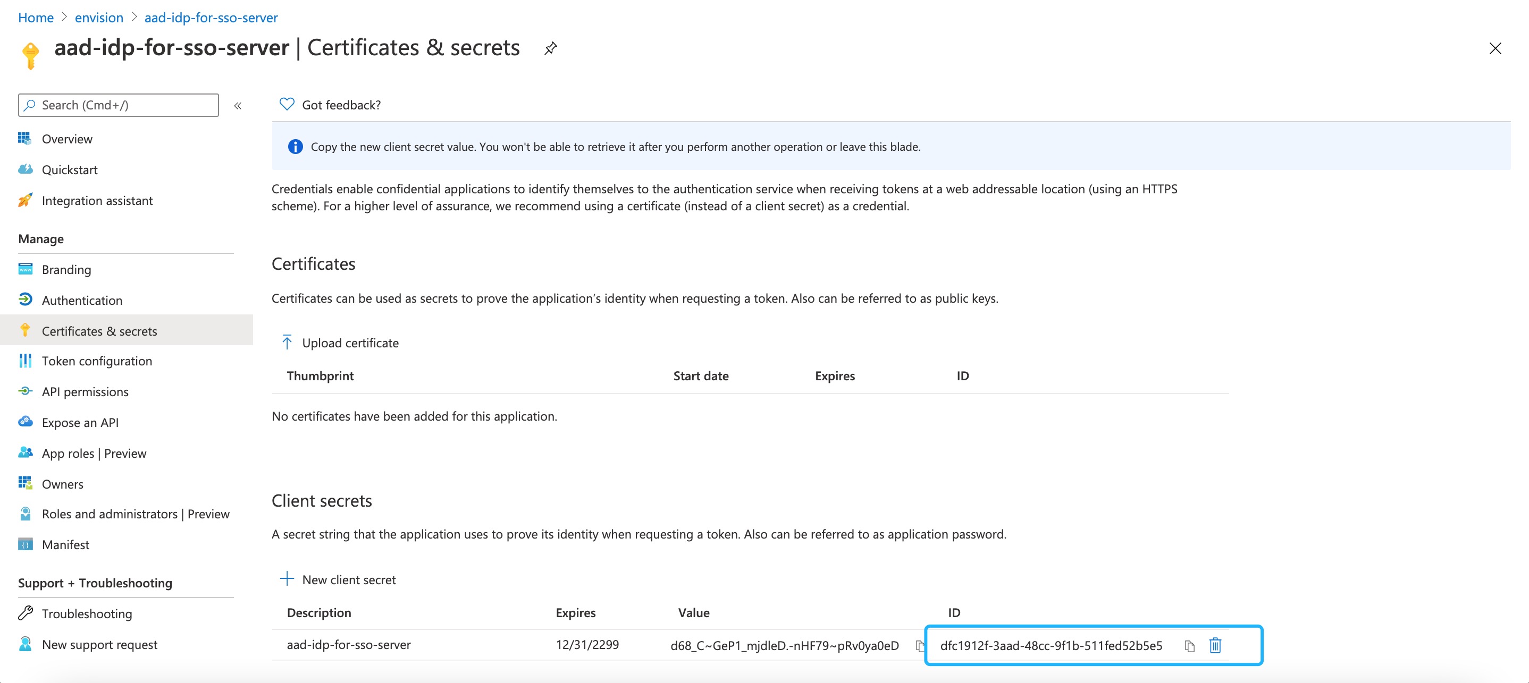Open the Integration assistant
This screenshot has height=683, width=1529.
point(97,200)
